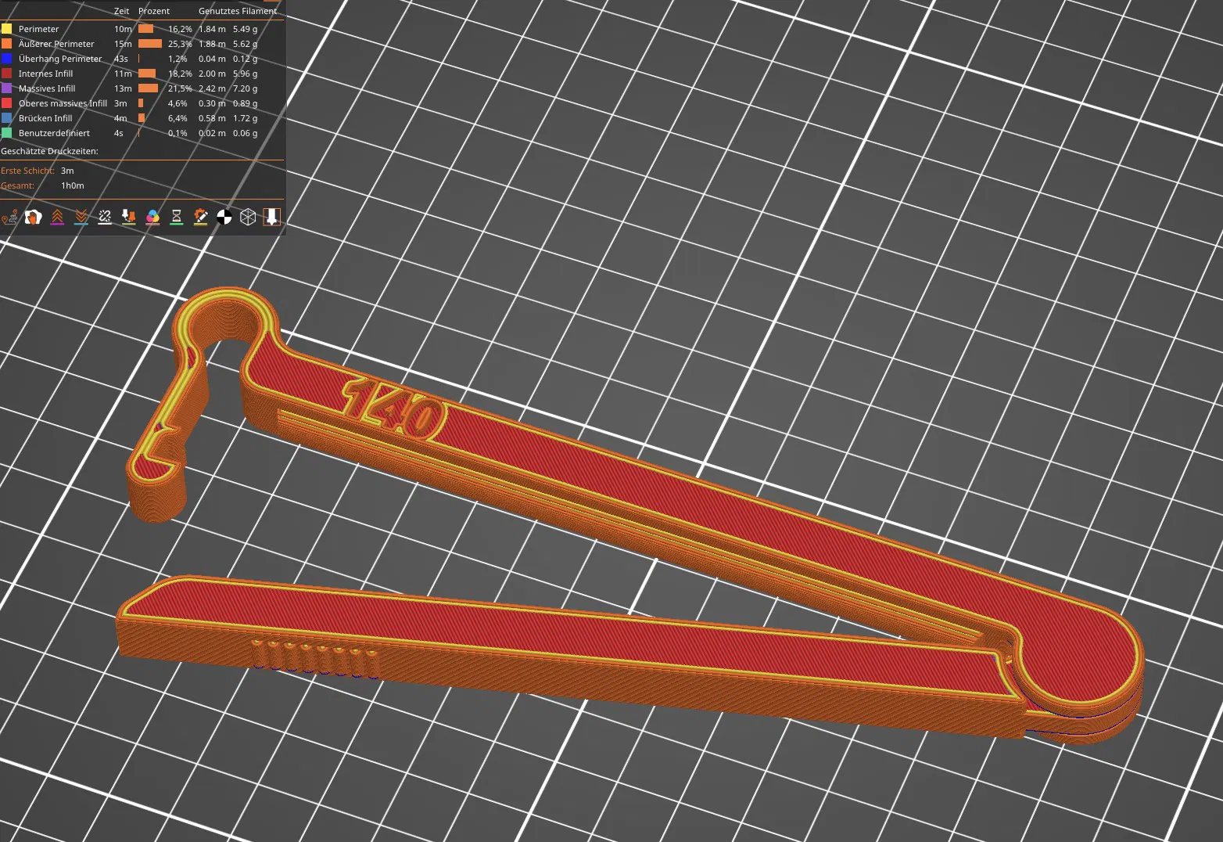Click the green Benutzerdefiniert swatch
This screenshot has height=842, width=1223.
7,133
